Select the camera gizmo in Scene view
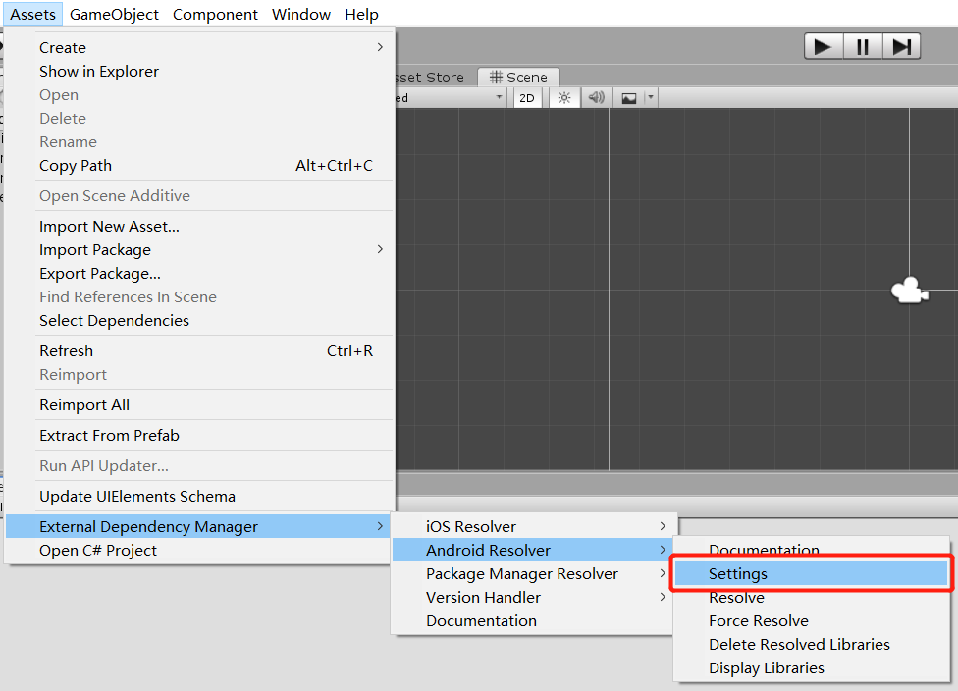This screenshot has width=958, height=691. (x=909, y=290)
